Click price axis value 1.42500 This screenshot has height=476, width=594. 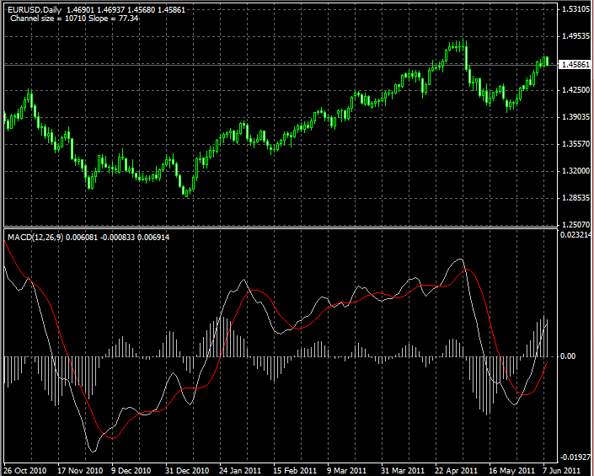click(x=575, y=90)
